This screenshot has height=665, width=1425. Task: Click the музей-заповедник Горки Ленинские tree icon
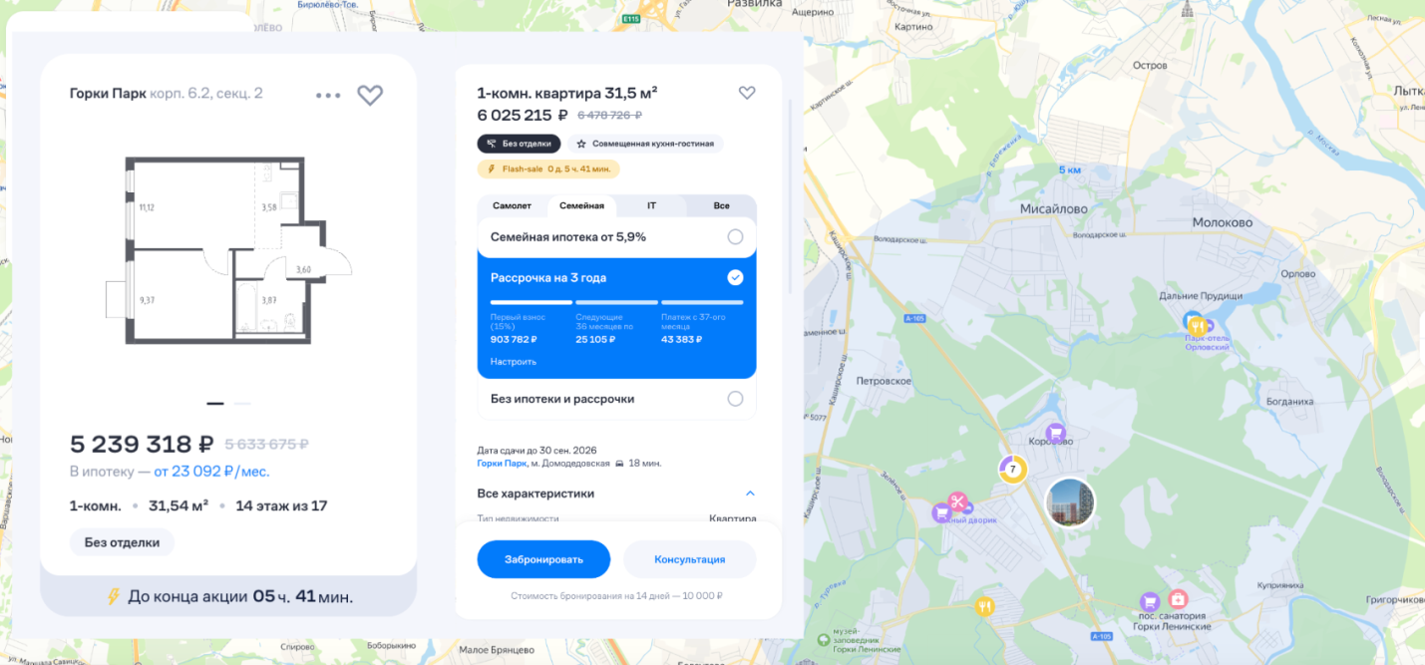coord(822,639)
